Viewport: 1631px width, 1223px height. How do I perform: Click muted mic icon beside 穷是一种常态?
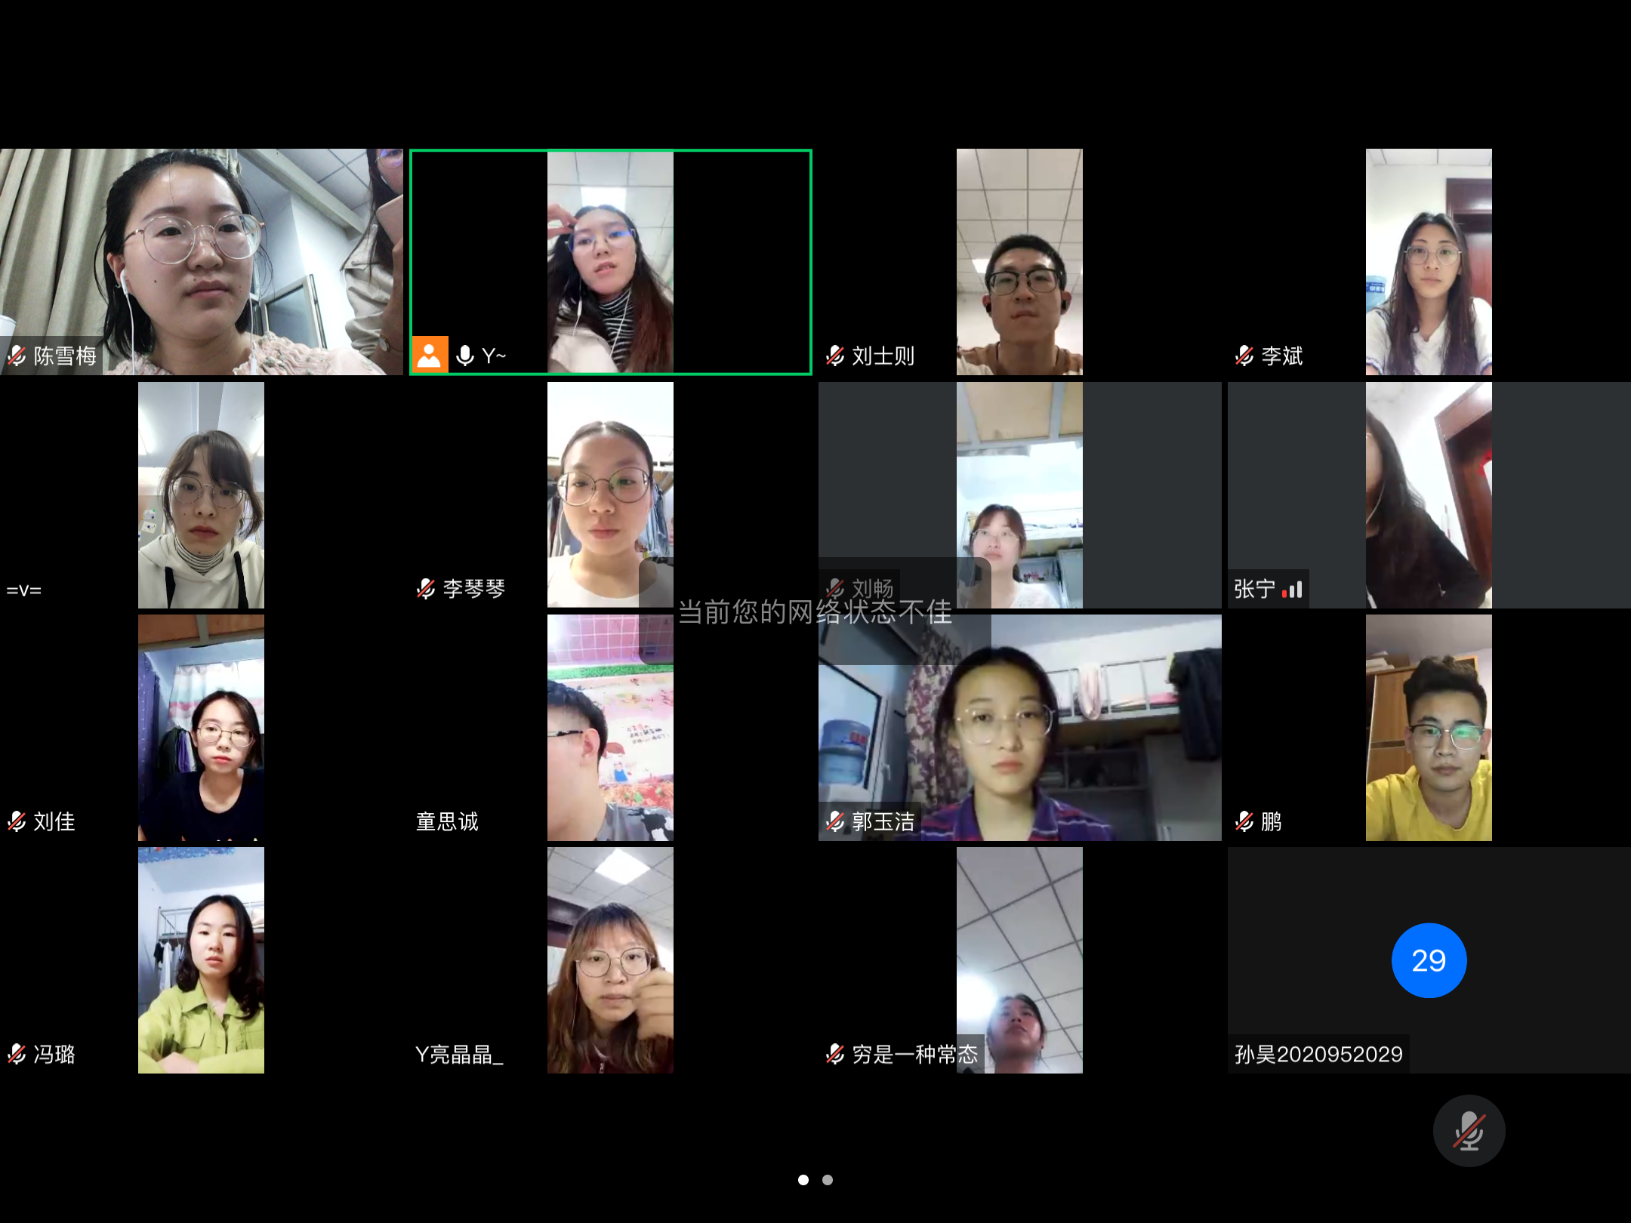click(835, 1054)
